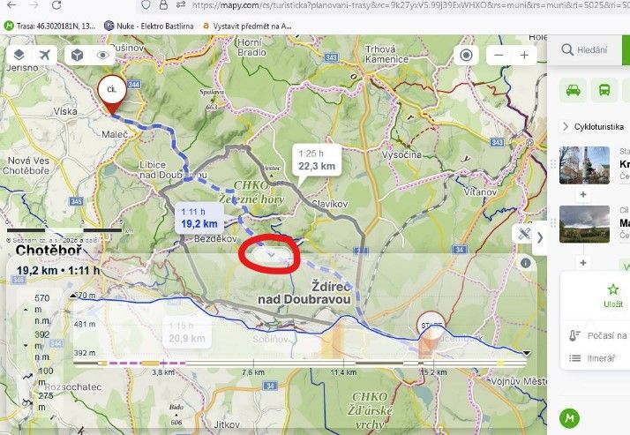Click the Vítanov label

[x=480, y=192]
